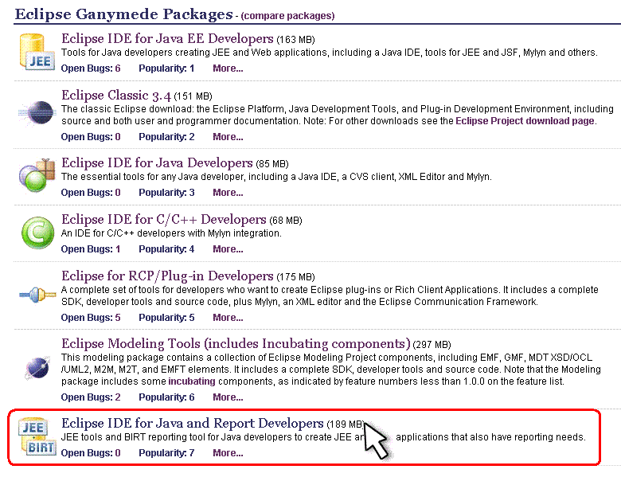The width and height of the screenshot is (621, 485).
Task: Open More... for Java EE Developers
Action: (228, 68)
